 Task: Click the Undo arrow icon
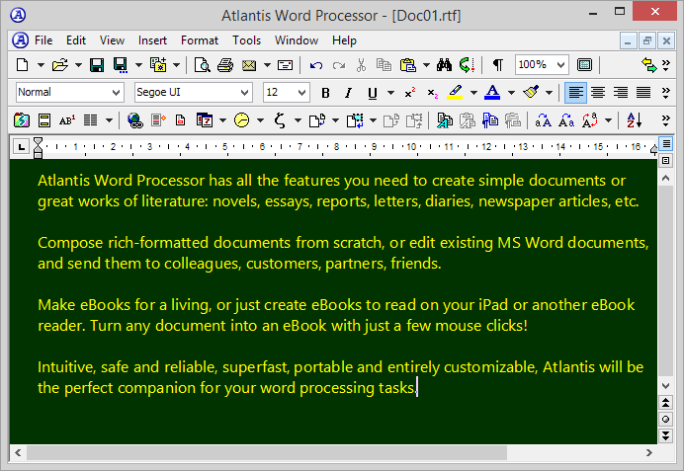316,65
